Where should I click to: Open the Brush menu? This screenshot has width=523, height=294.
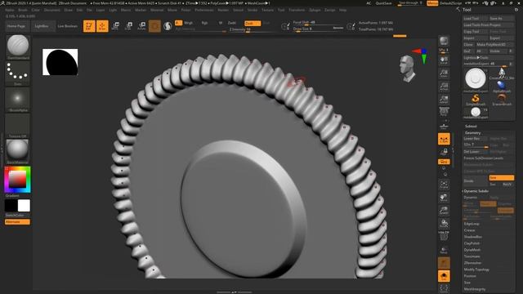click(23, 10)
